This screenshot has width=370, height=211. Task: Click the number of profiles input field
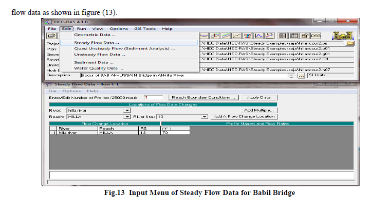tap(153, 97)
